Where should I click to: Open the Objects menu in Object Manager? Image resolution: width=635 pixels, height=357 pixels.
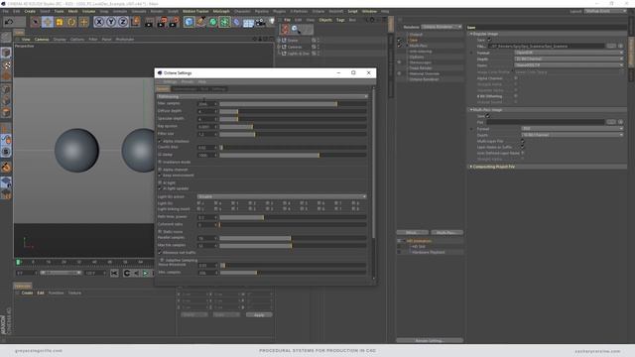click(x=325, y=20)
